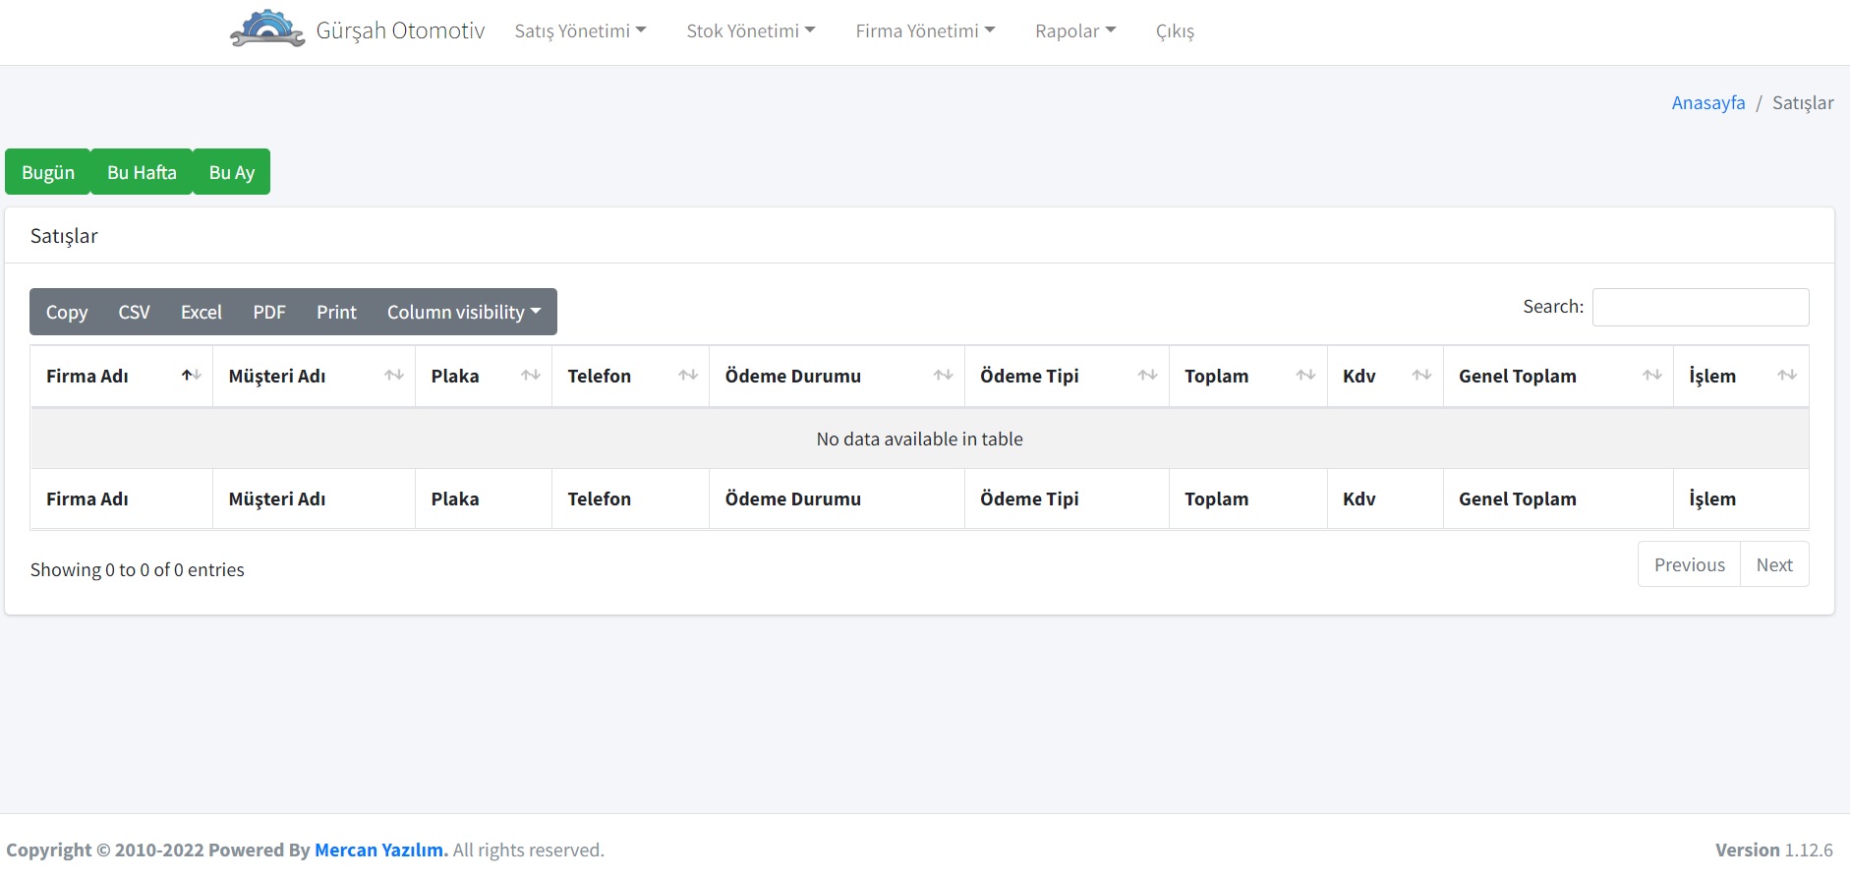The height and width of the screenshot is (880, 1850).
Task: Open Firma Yönetimi menu
Action: click(925, 31)
